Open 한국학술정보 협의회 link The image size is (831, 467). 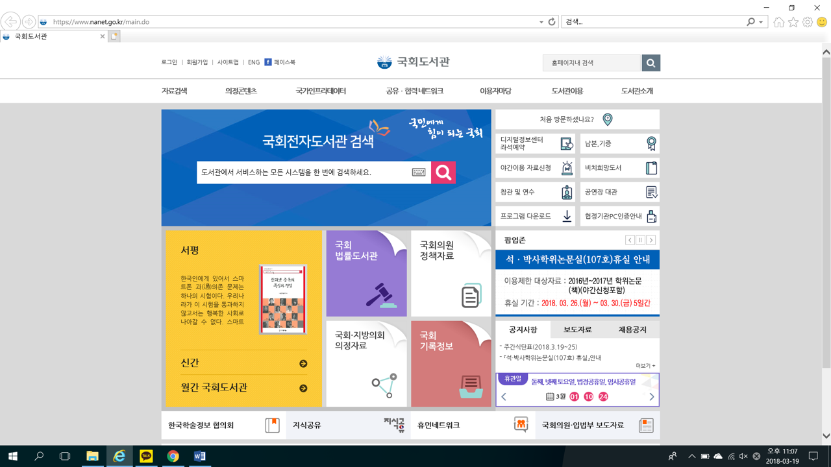[223, 425]
